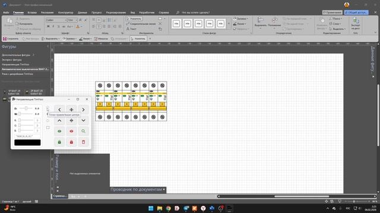Toggle bold formatting in the ribbon
This screenshot has height=213, width=380.
pos(48,26)
